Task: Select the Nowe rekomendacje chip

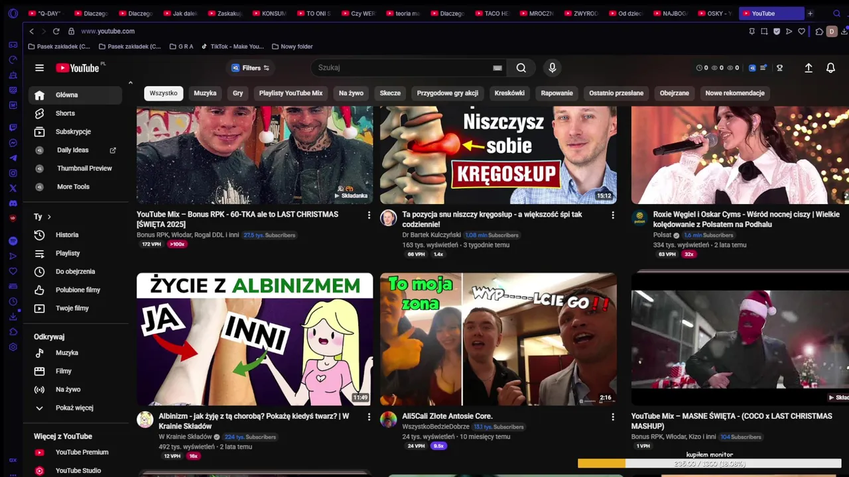Action: pyautogui.click(x=735, y=93)
